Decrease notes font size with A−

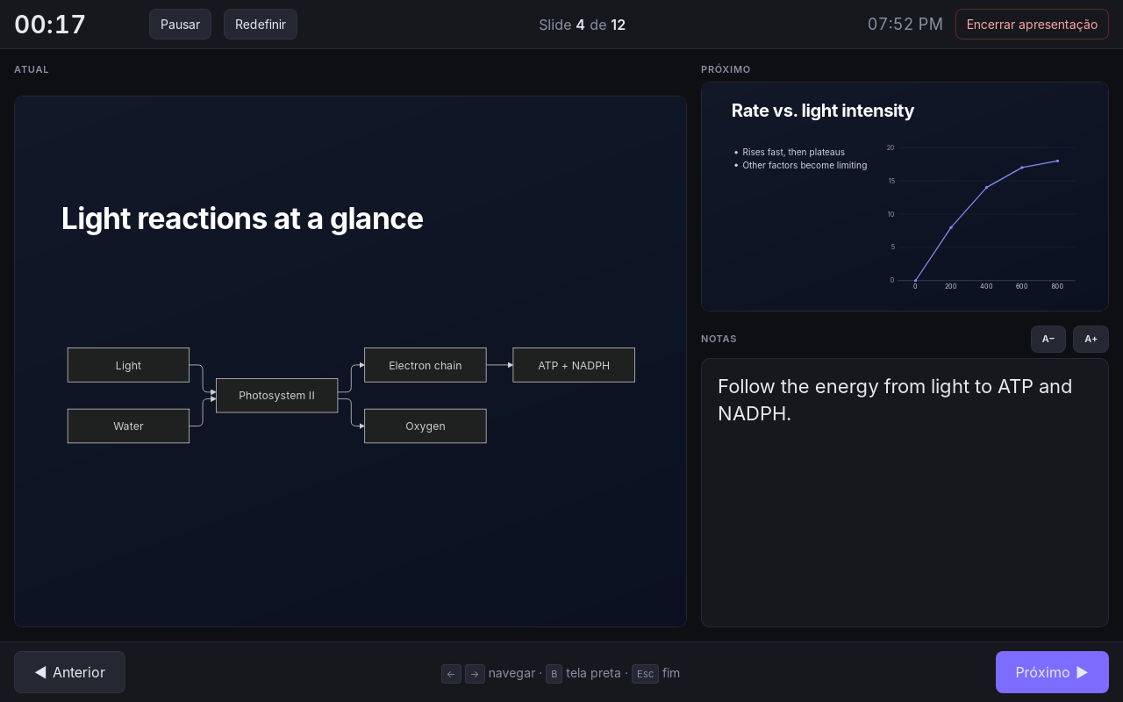point(1048,339)
